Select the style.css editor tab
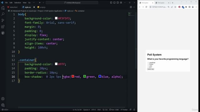 click(27, 7)
